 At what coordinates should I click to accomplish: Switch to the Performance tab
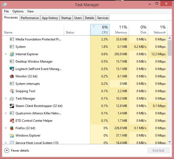(30, 18)
